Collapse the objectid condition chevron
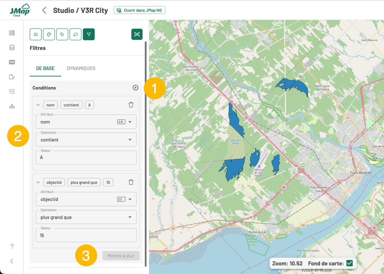The image size is (384, 274). [x=38, y=182]
